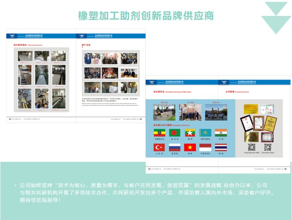Click the Bangladesh flag icon
The height and width of the screenshot is (220, 292).
[x=175, y=133]
